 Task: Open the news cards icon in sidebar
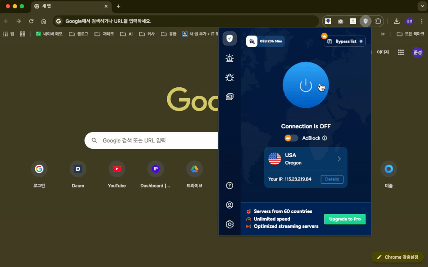tap(229, 97)
